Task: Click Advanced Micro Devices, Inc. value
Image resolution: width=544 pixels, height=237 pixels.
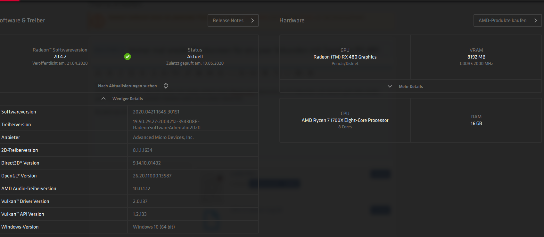Action: point(163,138)
